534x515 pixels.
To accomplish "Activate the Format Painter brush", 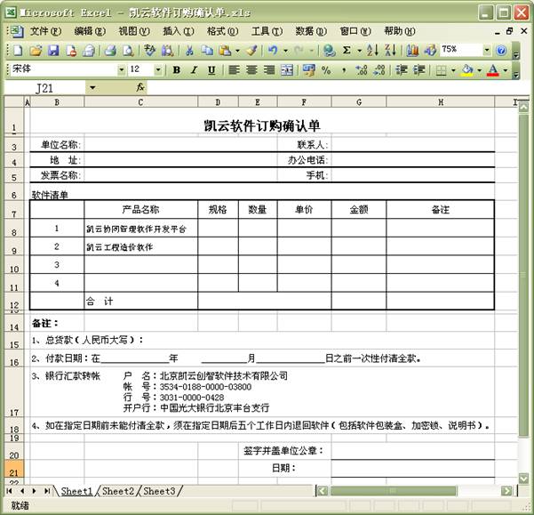I will pos(251,51).
